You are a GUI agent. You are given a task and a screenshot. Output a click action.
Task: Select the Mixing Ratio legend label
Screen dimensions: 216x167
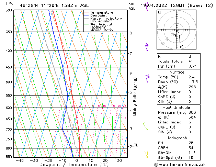[102, 30]
